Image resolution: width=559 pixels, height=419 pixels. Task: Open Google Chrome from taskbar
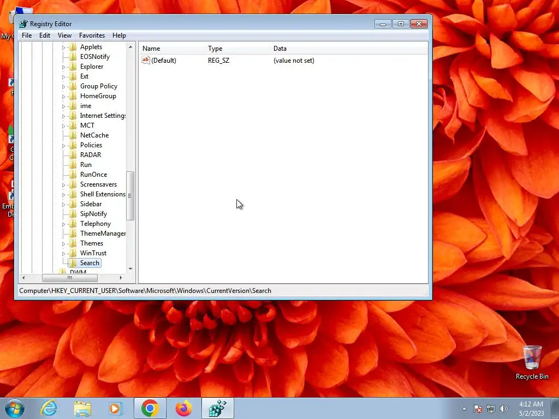150,408
